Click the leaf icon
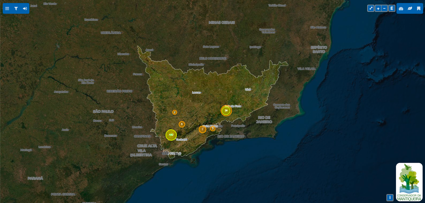The width and height of the screenshot is (425, 203). (x=410, y=9)
